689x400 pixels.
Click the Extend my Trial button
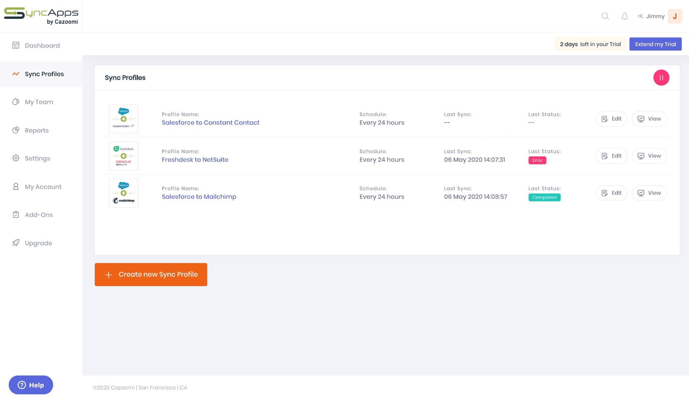tap(656, 44)
